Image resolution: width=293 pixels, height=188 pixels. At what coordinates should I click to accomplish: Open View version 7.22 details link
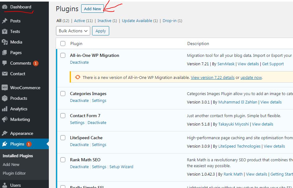213,77
